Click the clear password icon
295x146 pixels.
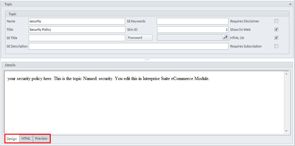[x=225, y=38]
